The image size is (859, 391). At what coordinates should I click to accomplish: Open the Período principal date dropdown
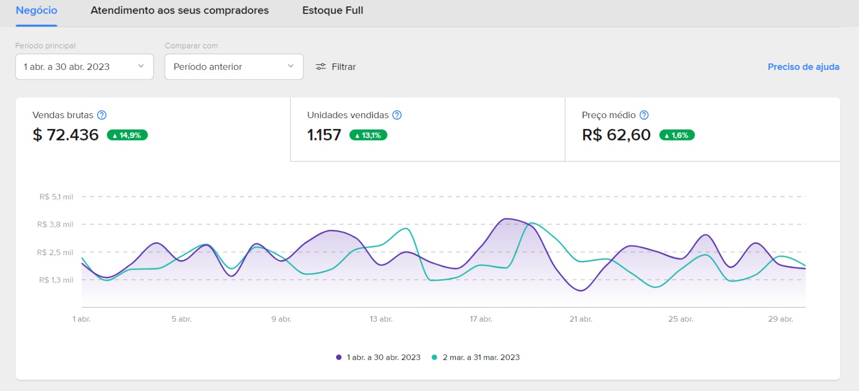click(84, 67)
